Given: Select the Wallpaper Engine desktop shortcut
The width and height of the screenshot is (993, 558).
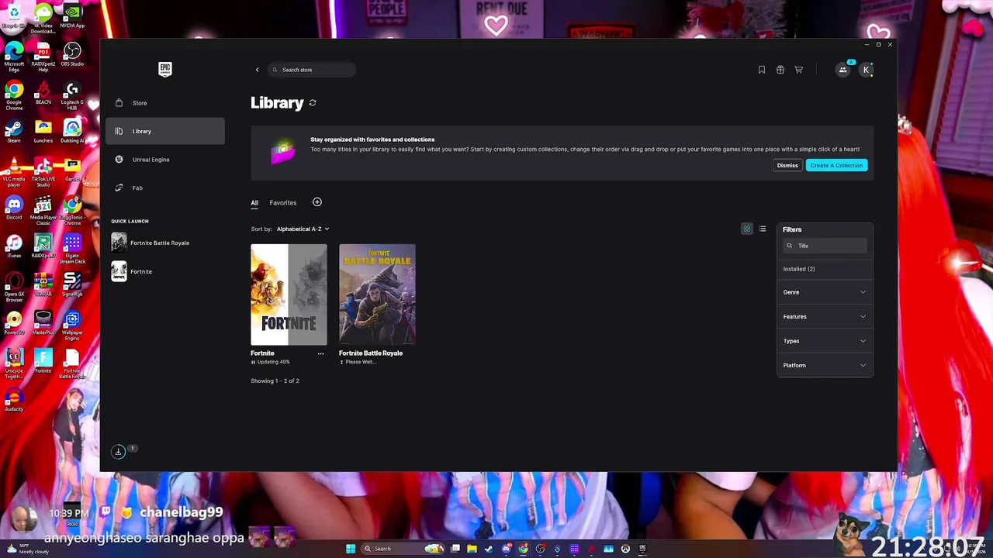Looking at the screenshot, I should 72,325.
